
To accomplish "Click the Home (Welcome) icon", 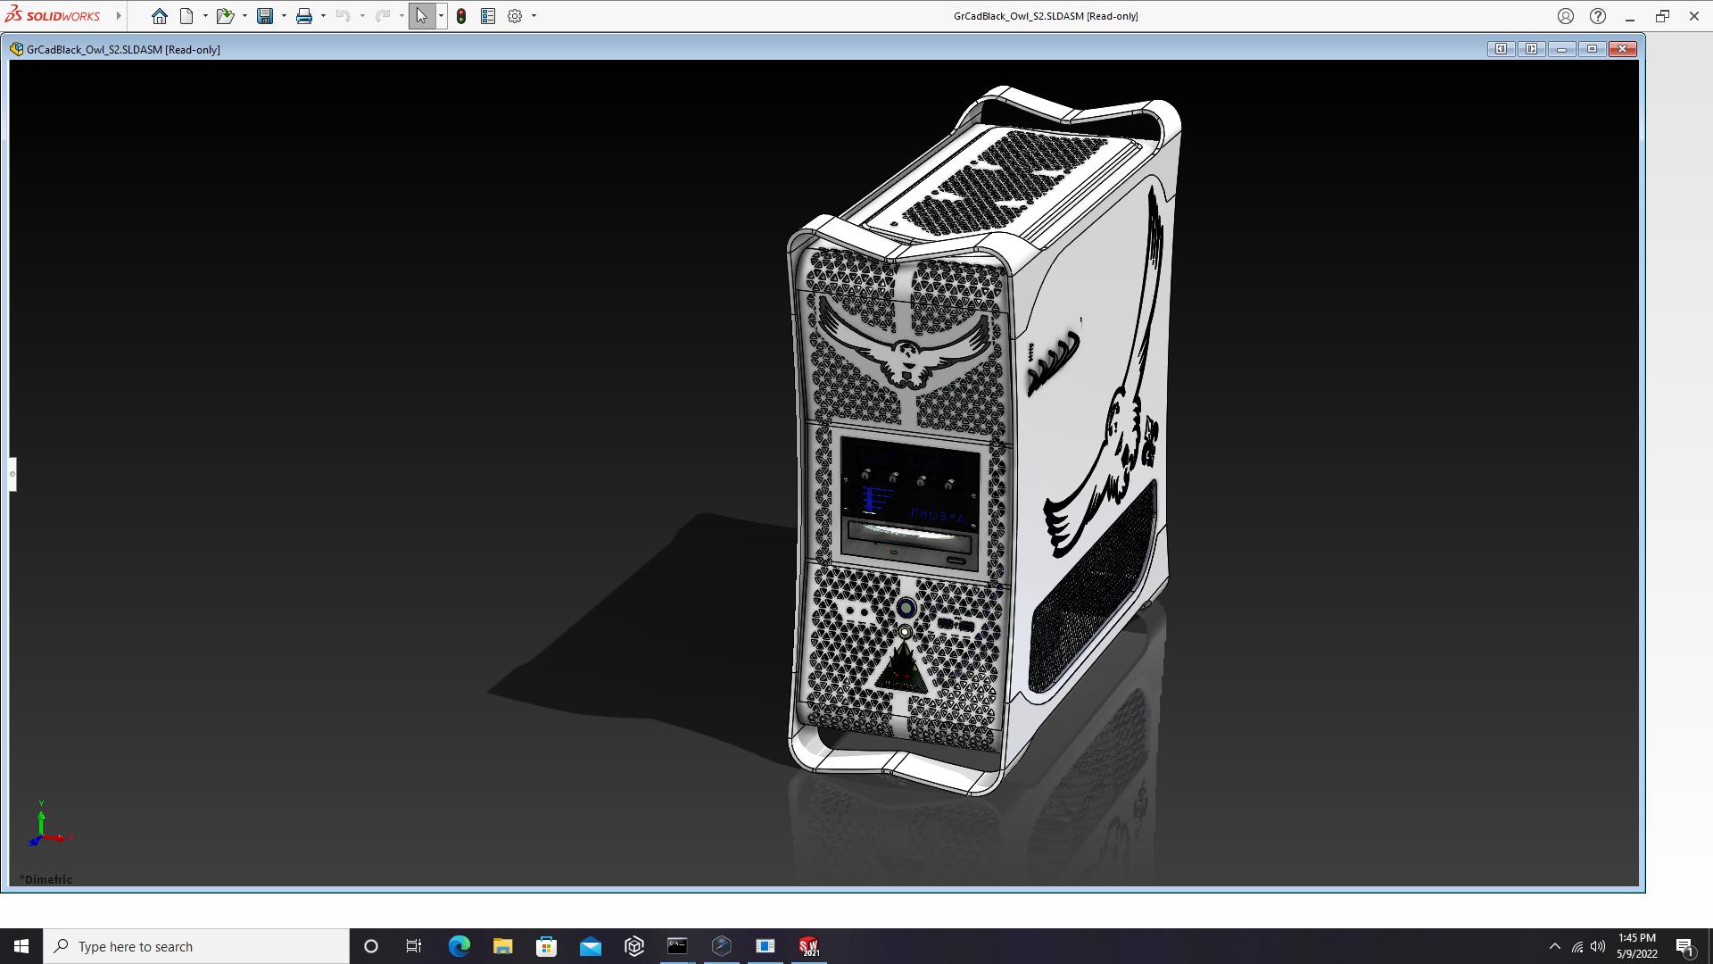I will coord(160,16).
